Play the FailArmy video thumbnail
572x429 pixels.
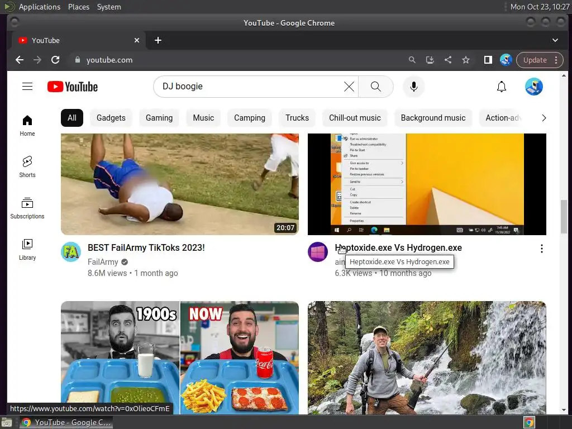(x=180, y=184)
